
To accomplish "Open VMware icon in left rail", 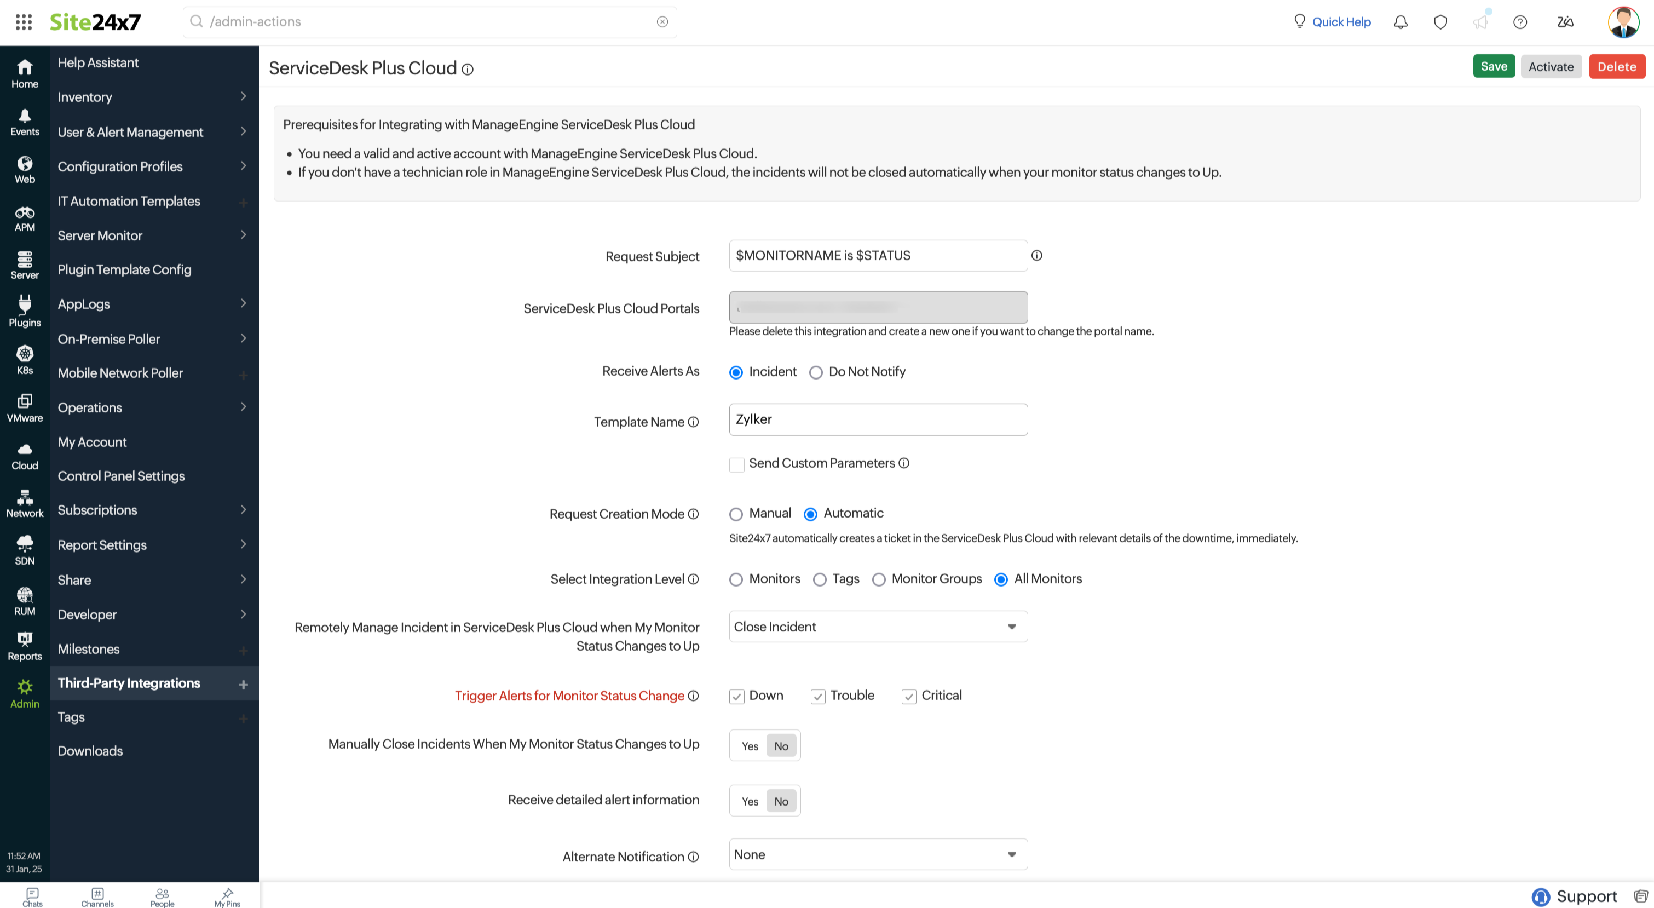I will click(25, 409).
